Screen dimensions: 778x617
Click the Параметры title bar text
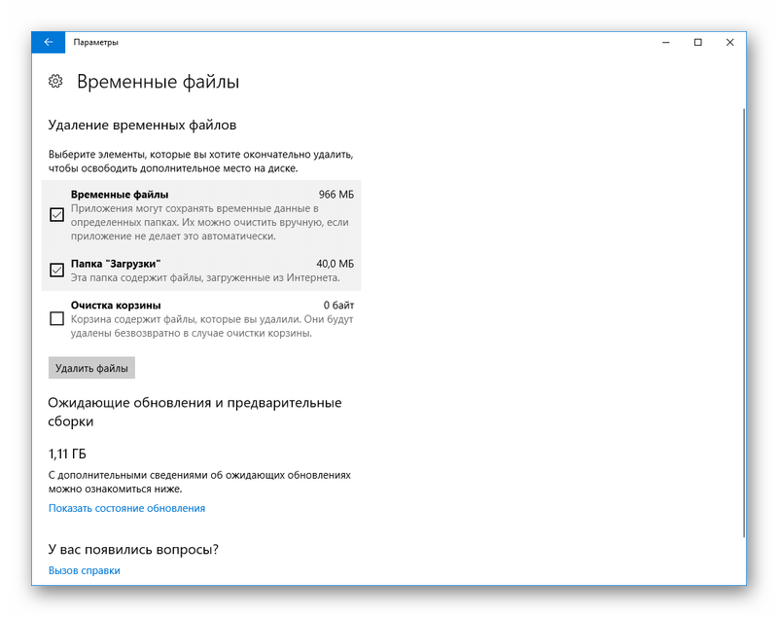click(x=95, y=43)
